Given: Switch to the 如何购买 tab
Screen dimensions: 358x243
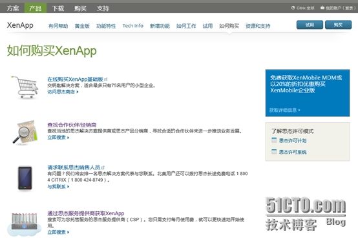Looking at the screenshot, I should (229, 26).
